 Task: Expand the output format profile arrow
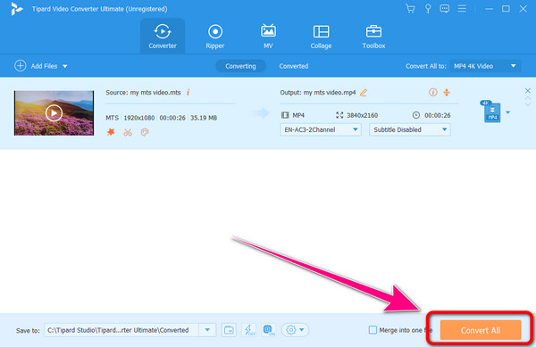[x=508, y=112]
